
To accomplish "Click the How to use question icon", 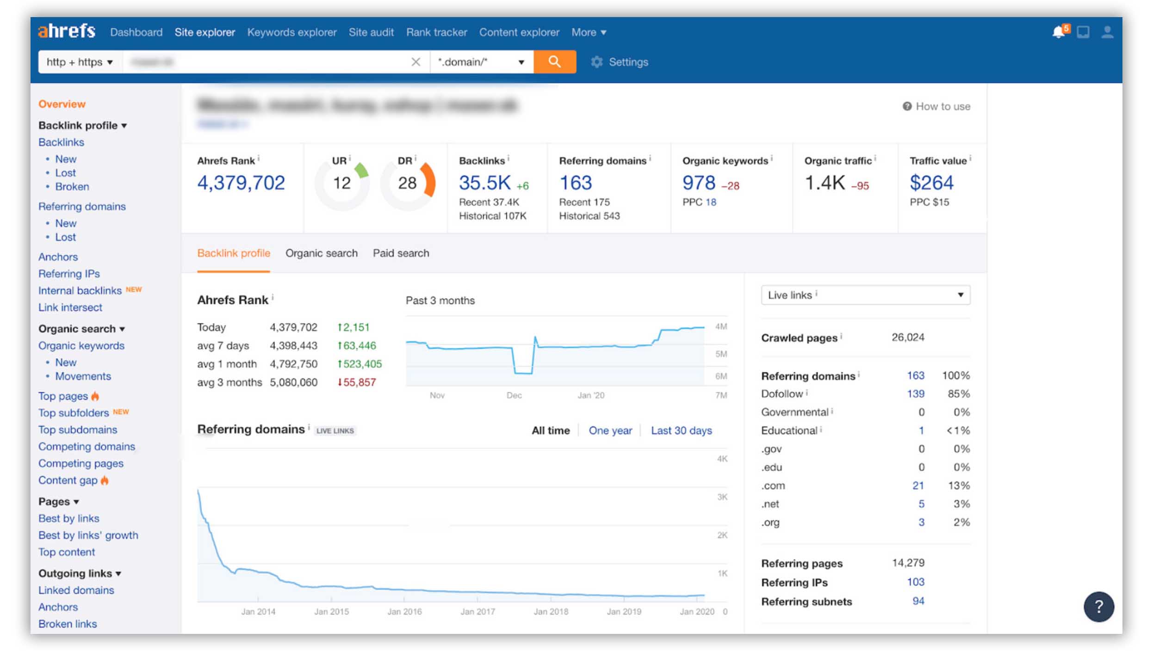I will coord(907,106).
